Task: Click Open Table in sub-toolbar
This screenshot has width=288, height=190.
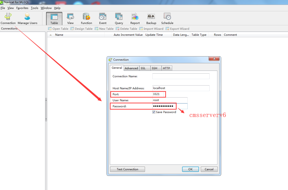Action: [x=58, y=29]
